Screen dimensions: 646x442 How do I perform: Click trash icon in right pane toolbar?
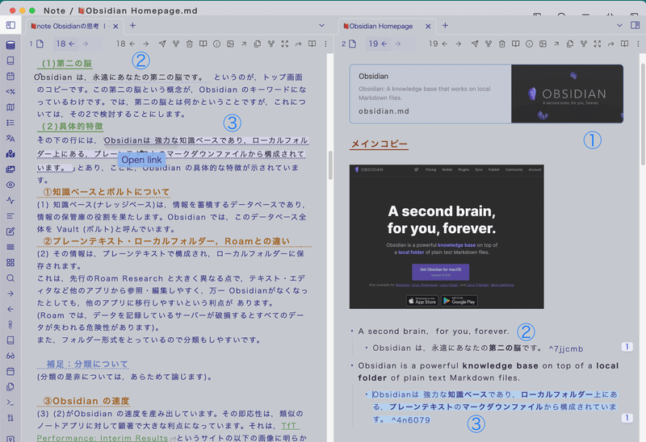point(502,44)
